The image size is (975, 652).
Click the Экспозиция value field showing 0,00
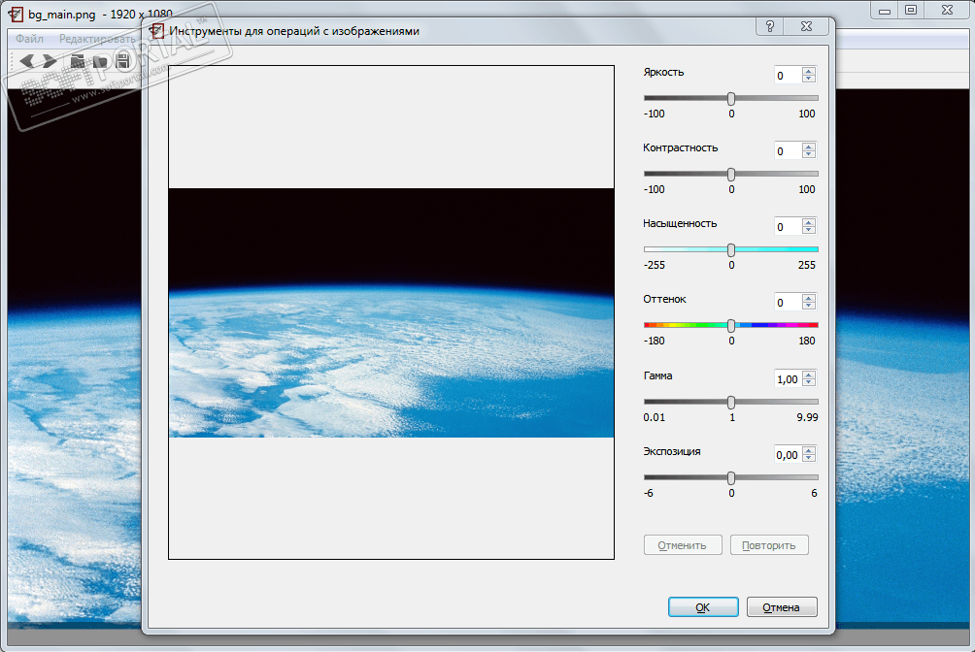pyautogui.click(x=788, y=455)
